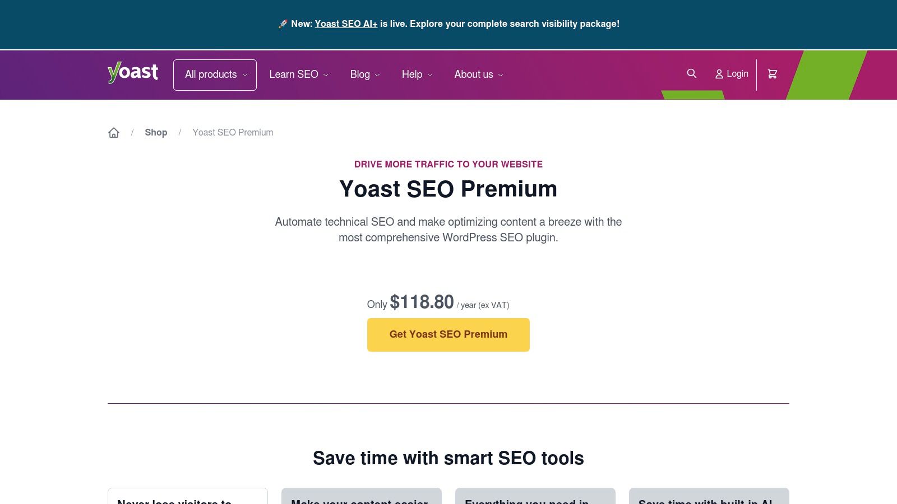Open the "Save time with built-in AI" card

709,497
